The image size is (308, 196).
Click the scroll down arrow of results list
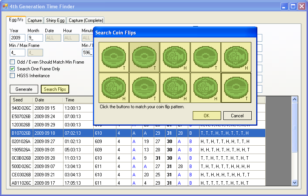pos(295,182)
